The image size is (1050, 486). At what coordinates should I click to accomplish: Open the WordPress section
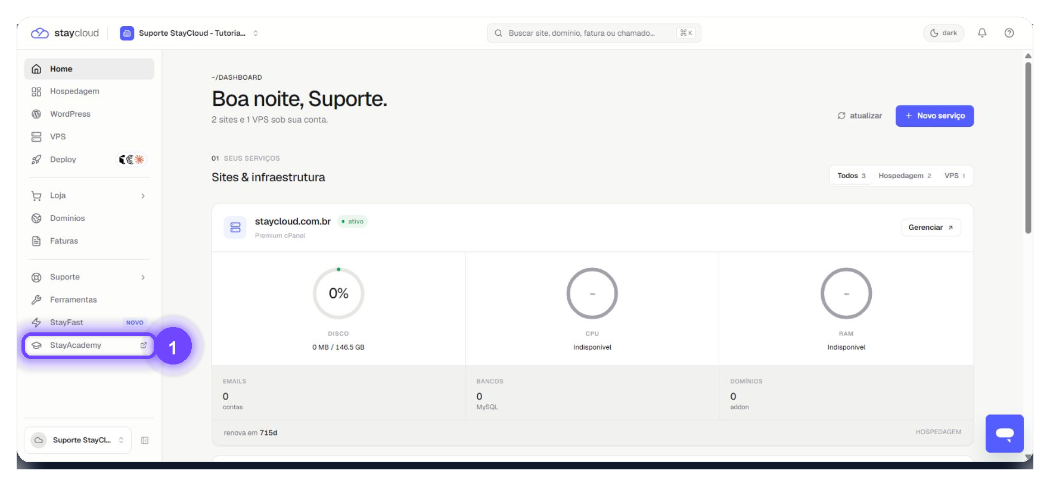pyautogui.click(x=89, y=114)
